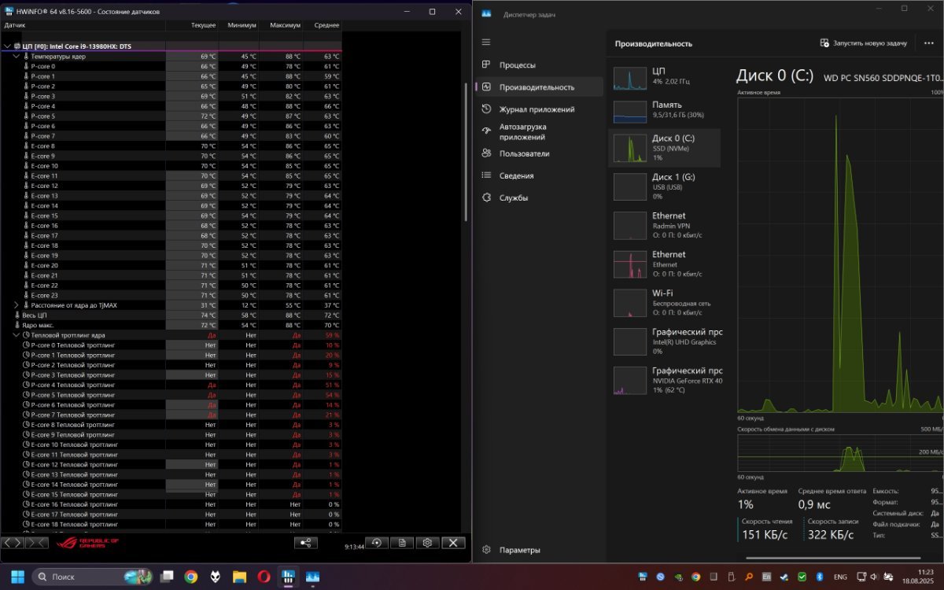Select the Ядро макс. sensor row

click(171, 325)
